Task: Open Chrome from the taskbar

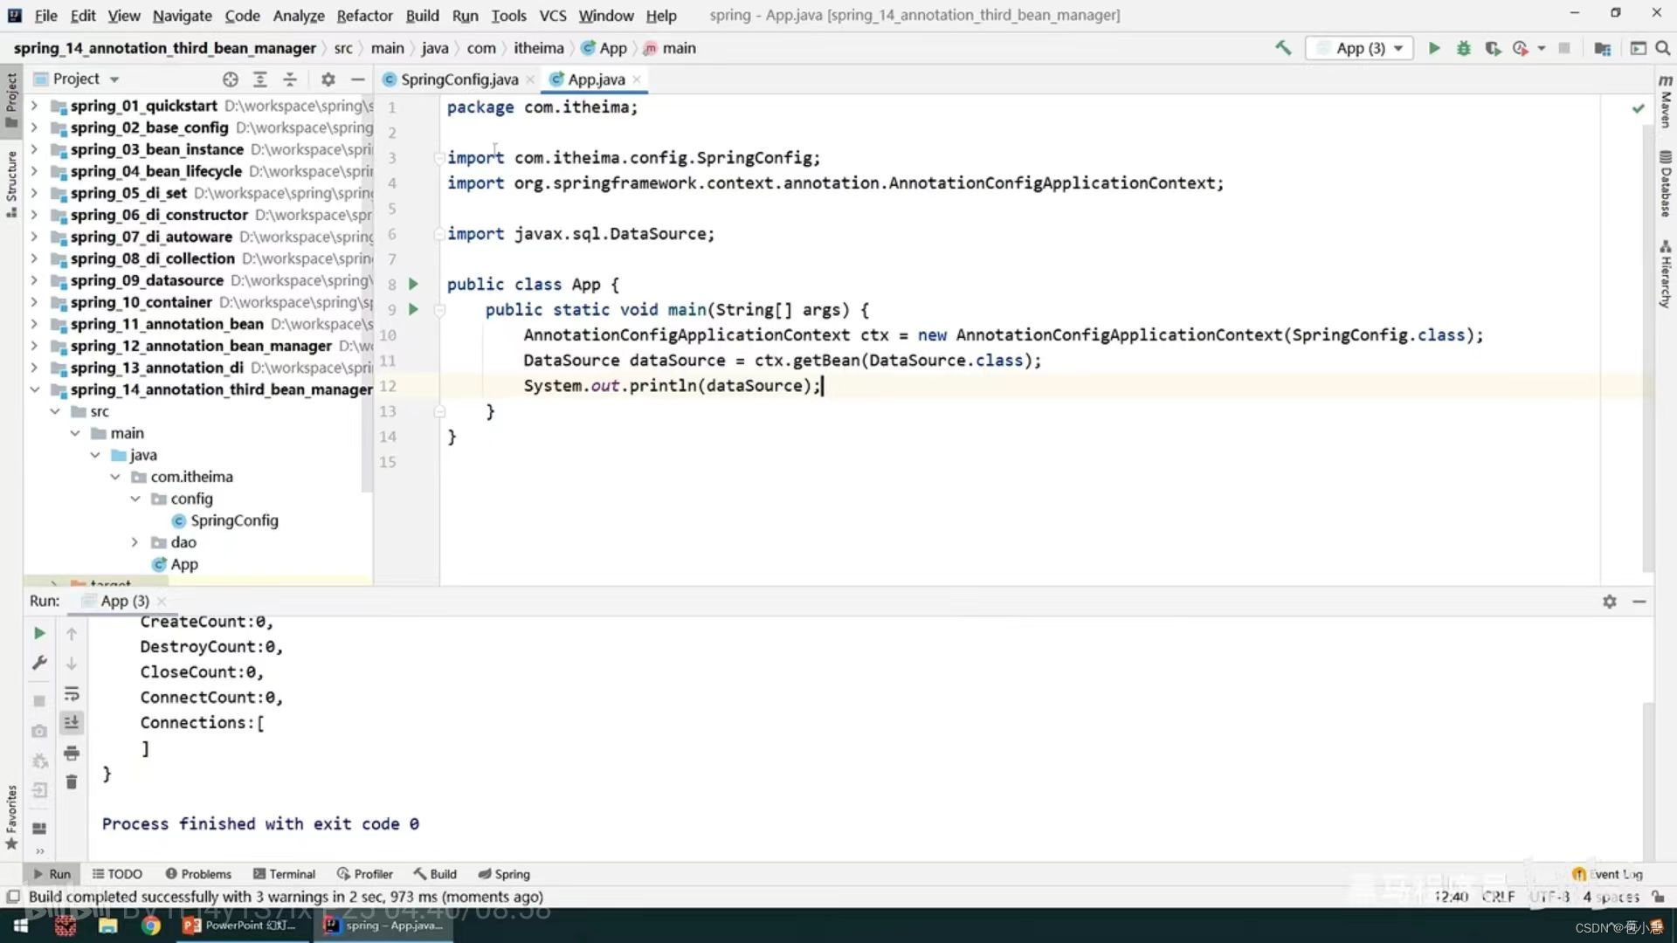Action: coord(151,926)
